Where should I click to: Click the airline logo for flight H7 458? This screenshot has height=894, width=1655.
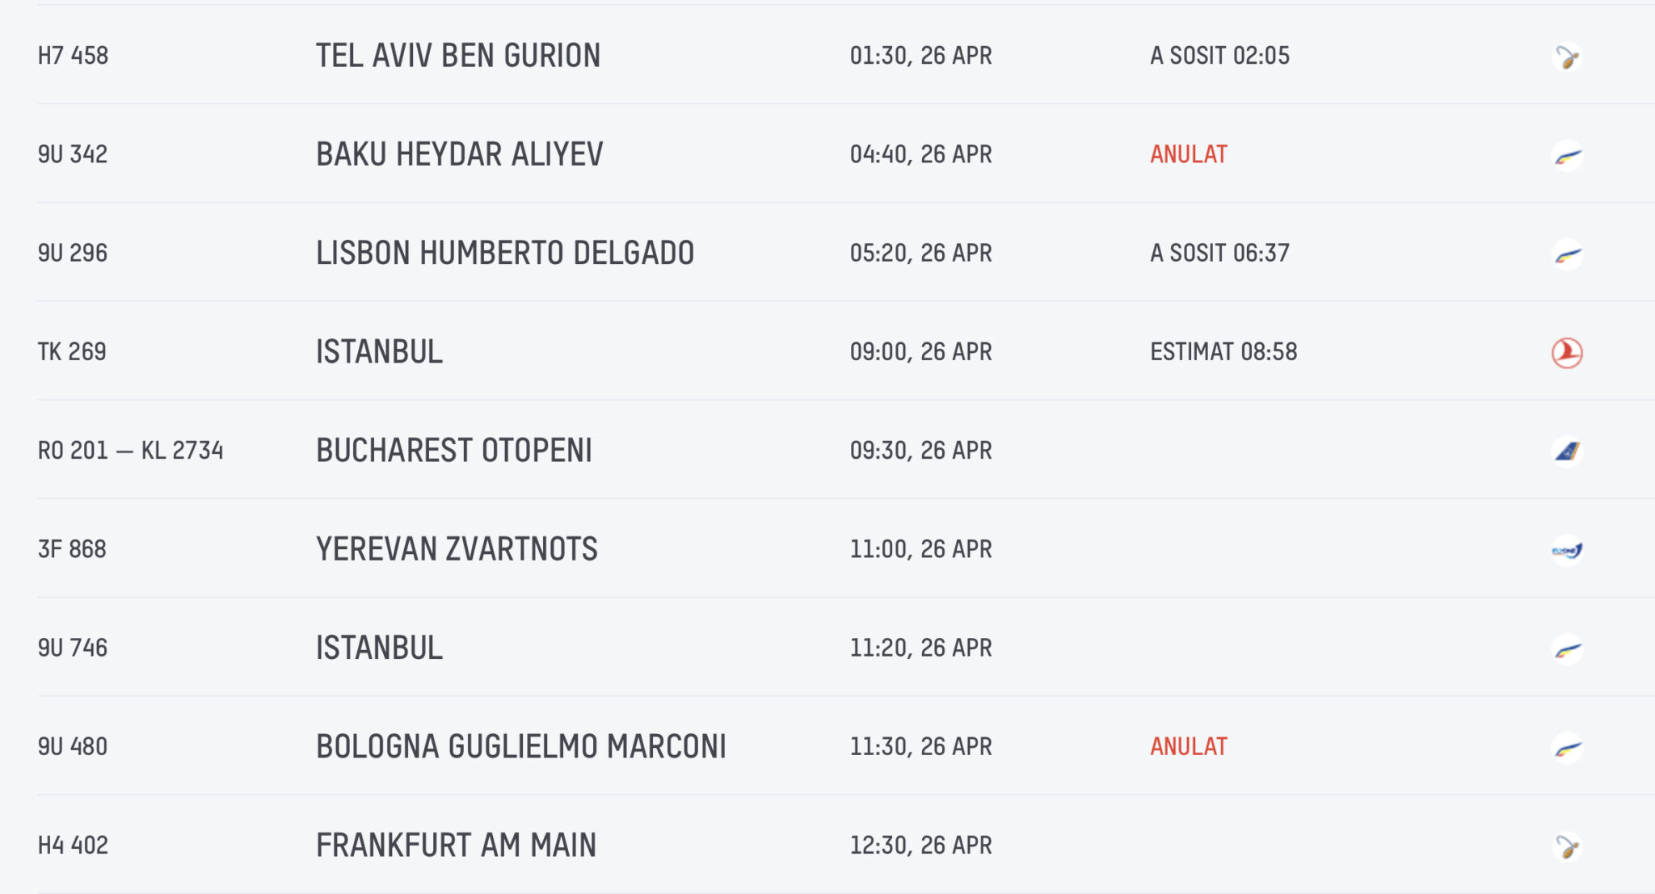coord(1567,57)
